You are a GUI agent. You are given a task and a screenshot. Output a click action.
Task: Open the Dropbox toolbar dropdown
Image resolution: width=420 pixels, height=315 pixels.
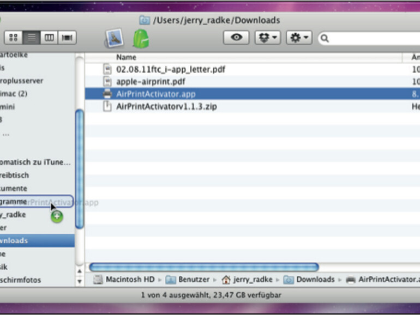(268, 38)
